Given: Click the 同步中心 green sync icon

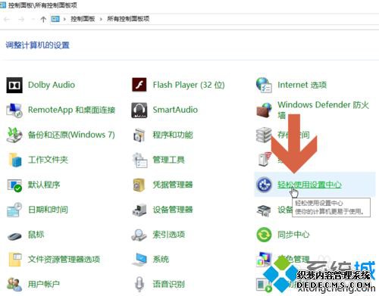Looking at the screenshot, I should (x=264, y=235).
